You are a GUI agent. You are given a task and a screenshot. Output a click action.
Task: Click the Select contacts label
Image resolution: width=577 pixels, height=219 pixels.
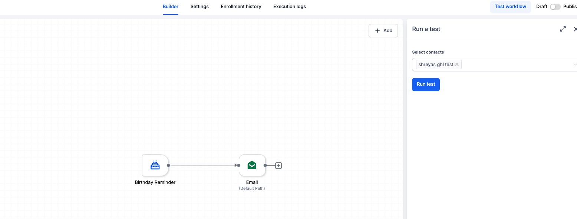(x=428, y=52)
